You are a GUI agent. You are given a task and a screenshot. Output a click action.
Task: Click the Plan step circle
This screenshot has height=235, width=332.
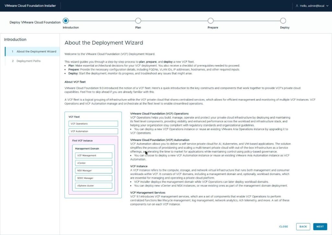coord(138,21)
